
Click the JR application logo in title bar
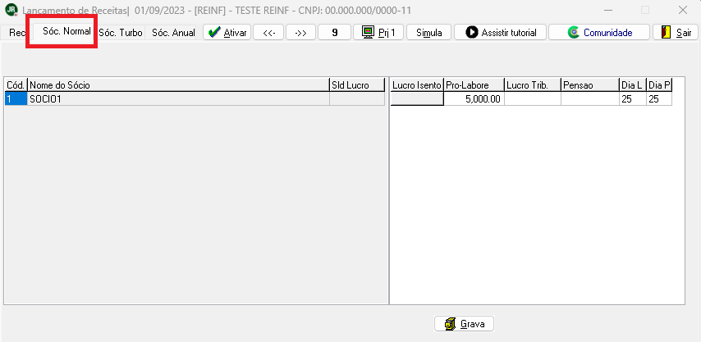(x=11, y=10)
